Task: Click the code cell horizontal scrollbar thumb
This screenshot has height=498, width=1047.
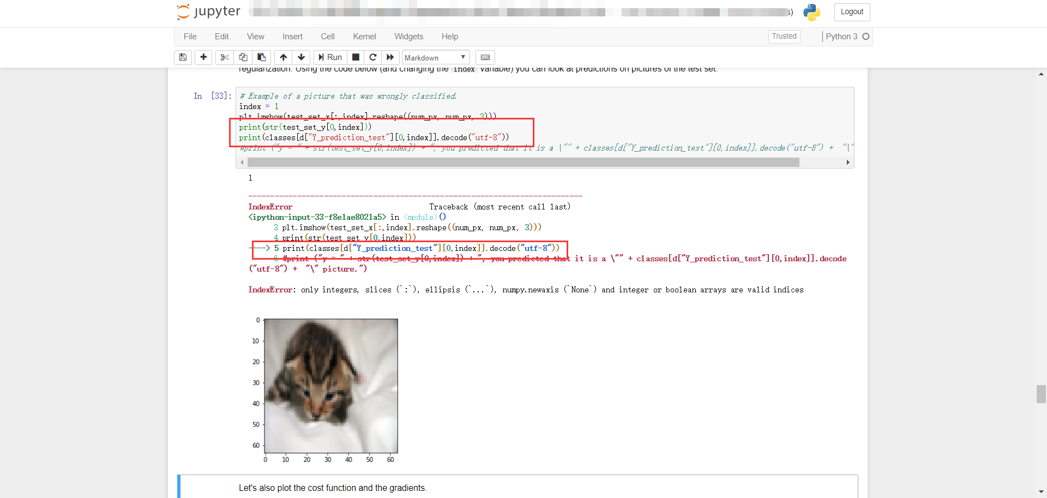Action: (523, 163)
